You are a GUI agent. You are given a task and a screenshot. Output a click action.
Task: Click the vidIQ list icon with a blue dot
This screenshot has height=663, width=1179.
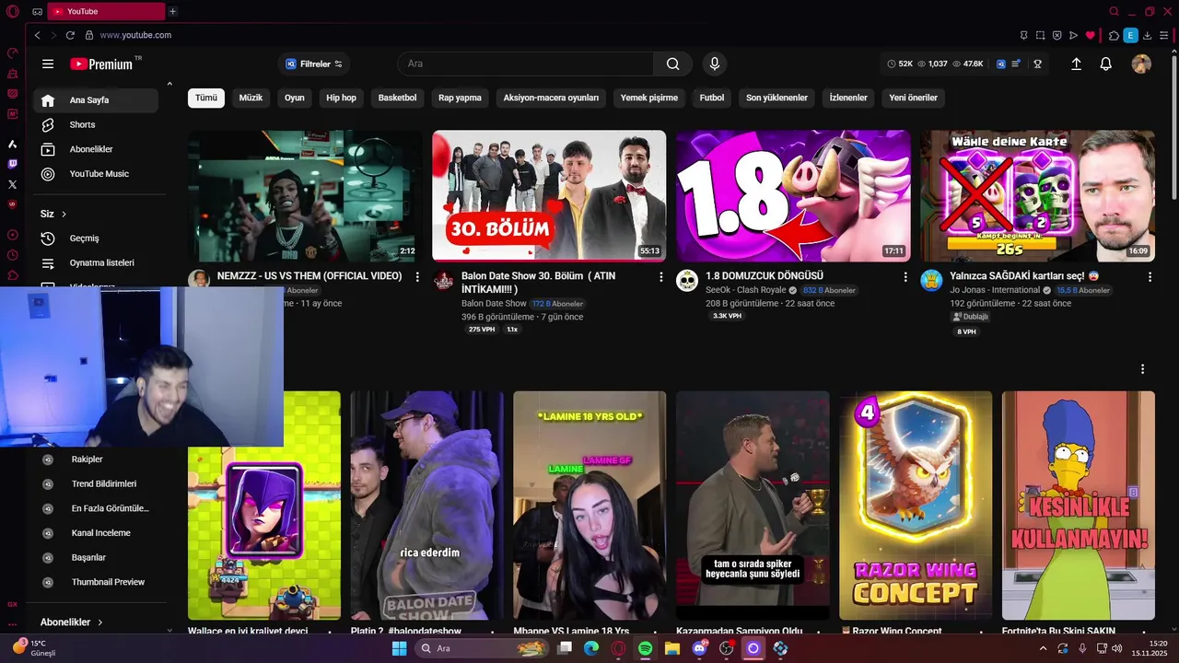click(1016, 64)
